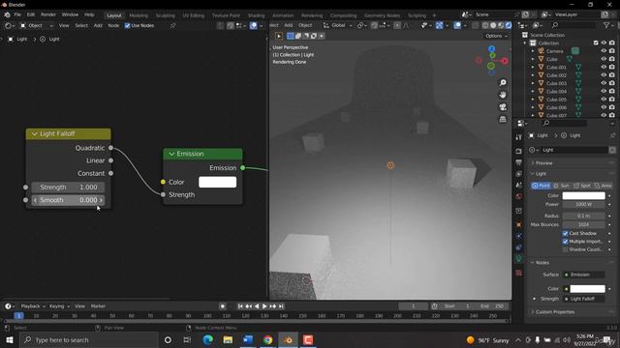
Task: Collapse the Light Falloff node
Action: pyautogui.click(x=35, y=134)
